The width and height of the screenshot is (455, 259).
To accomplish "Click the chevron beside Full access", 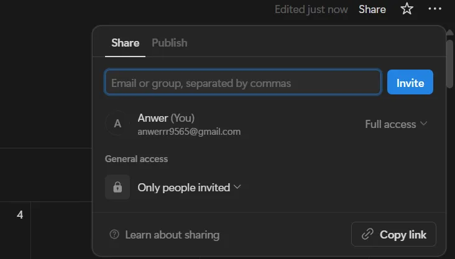I will click(424, 124).
